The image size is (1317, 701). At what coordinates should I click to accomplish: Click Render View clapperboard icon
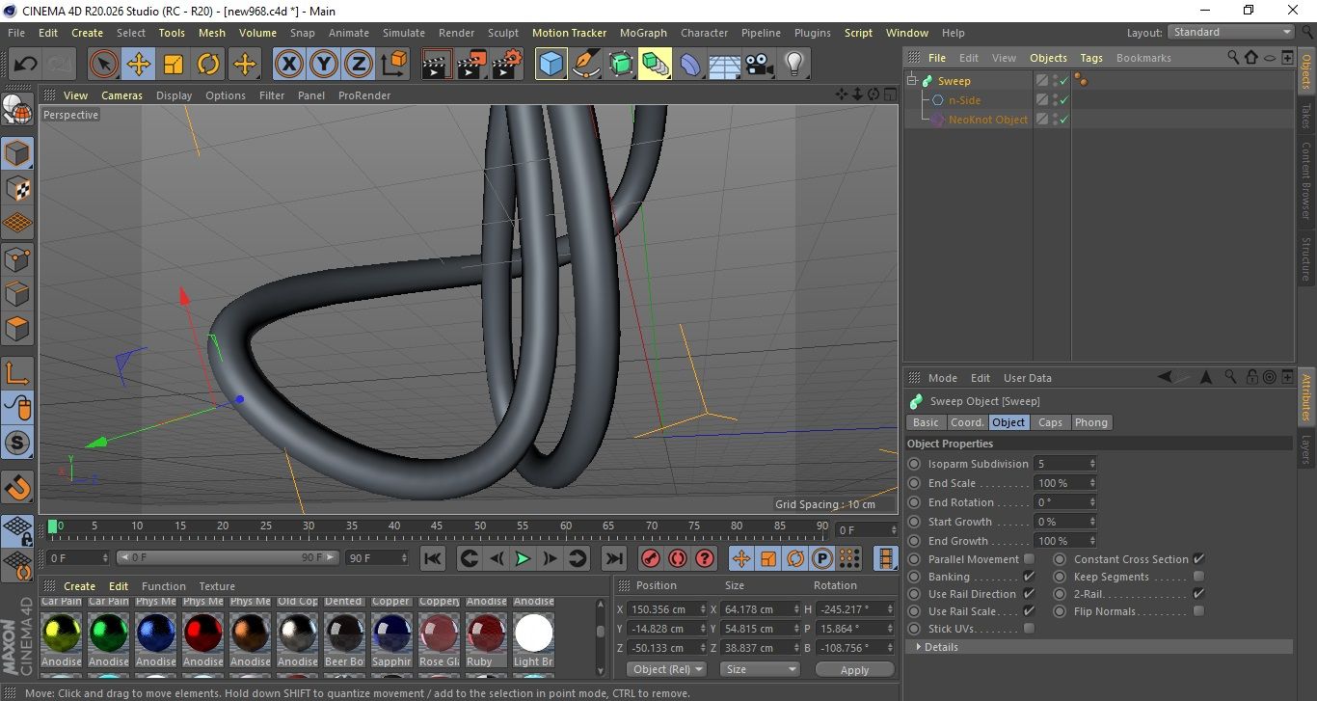pos(437,65)
